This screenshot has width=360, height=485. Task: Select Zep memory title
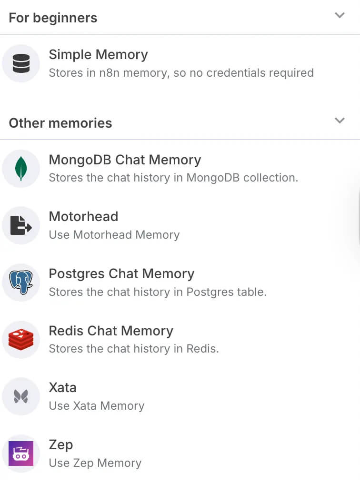pyautogui.click(x=61, y=445)
